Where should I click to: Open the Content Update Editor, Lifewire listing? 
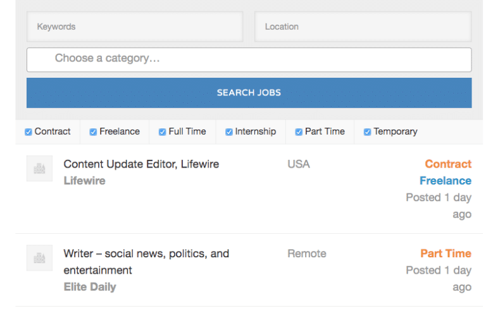(x=141, y=164)
